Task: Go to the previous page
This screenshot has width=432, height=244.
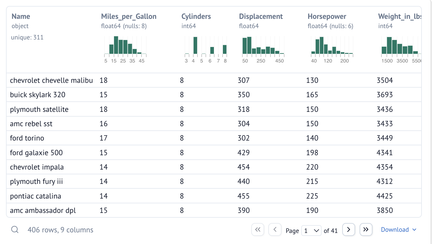Action: tap(275, 230)
